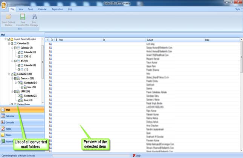243x158 pixels.
Task: Uncheck Top of Personal Folders checkbox
Action: pyautogui.click(x=9, y=39)
